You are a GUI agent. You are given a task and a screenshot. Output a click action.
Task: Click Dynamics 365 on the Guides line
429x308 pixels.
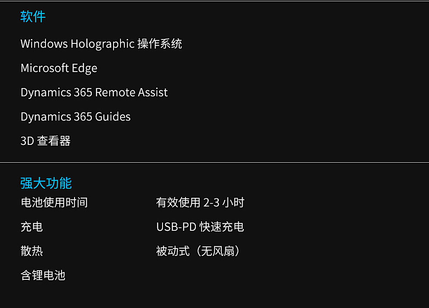[56, 117]
